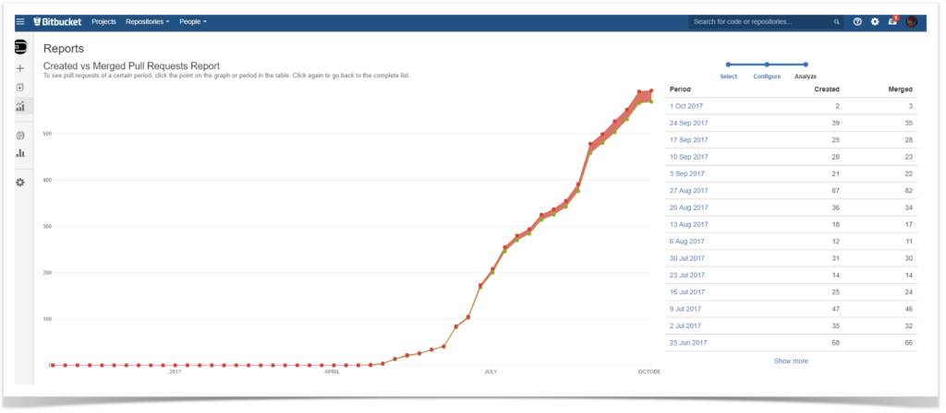
Task: Open the hamburger sidebar menu
Action: point(20,21)
